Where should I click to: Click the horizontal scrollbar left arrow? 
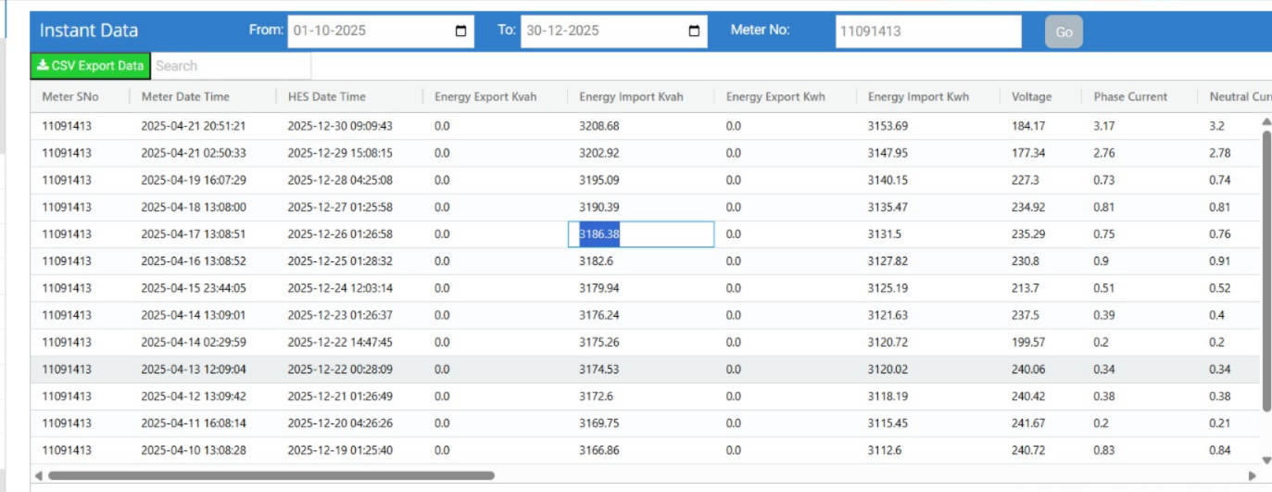tap(40, 476)
